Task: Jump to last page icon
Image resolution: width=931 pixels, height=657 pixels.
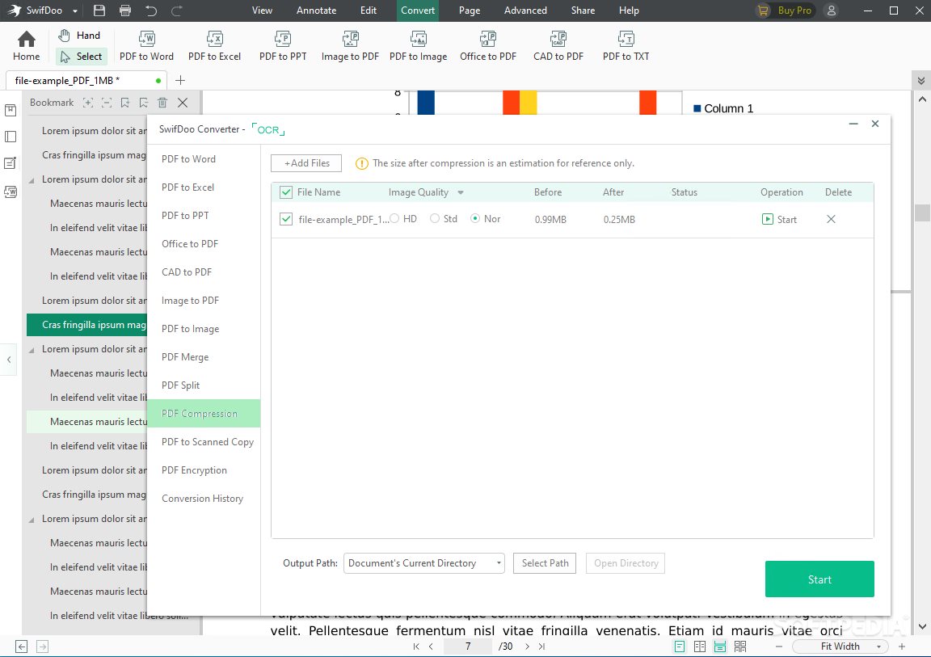Action: pos(541,646)
